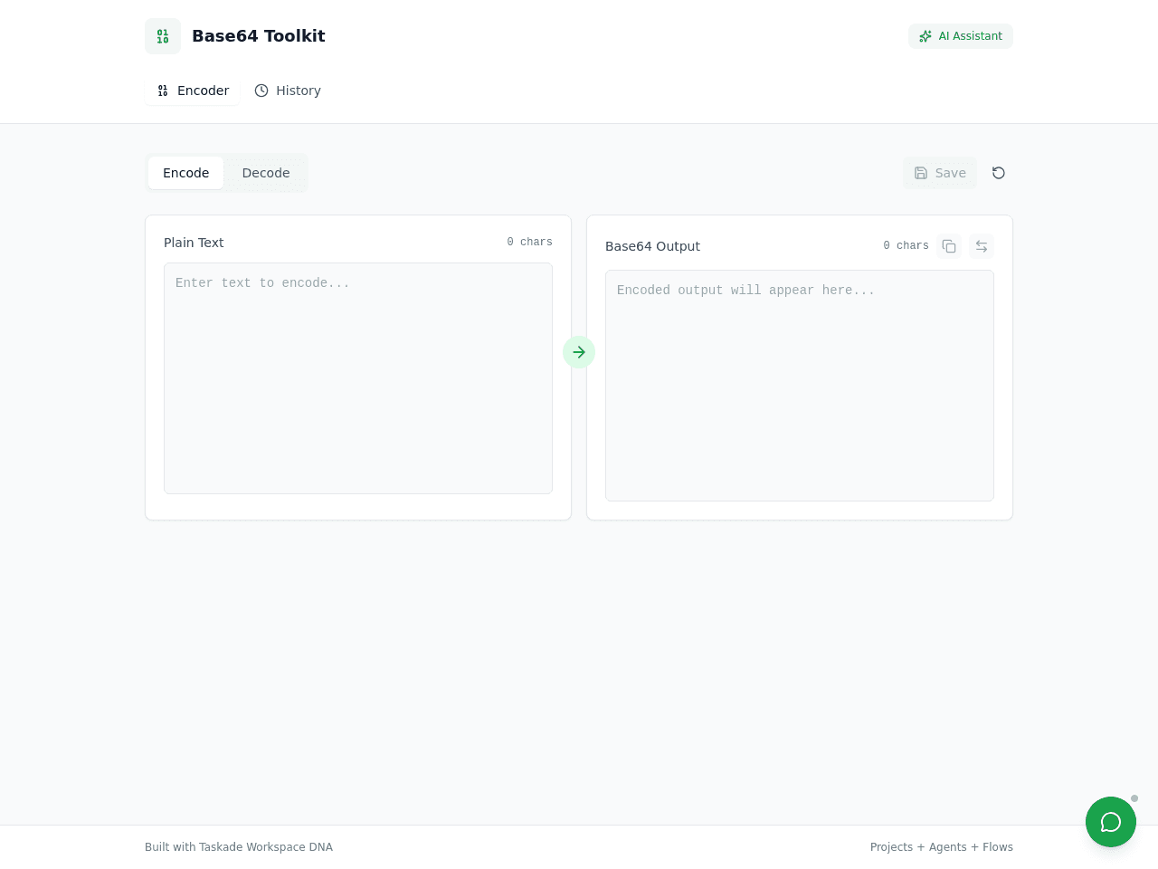
Task: Click the green arrow convert button
Action: (x=579, y=352)
